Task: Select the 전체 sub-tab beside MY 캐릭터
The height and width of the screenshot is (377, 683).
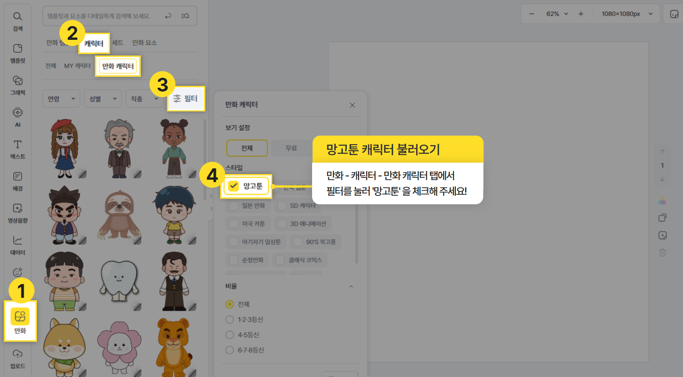Action: point(51,66)
